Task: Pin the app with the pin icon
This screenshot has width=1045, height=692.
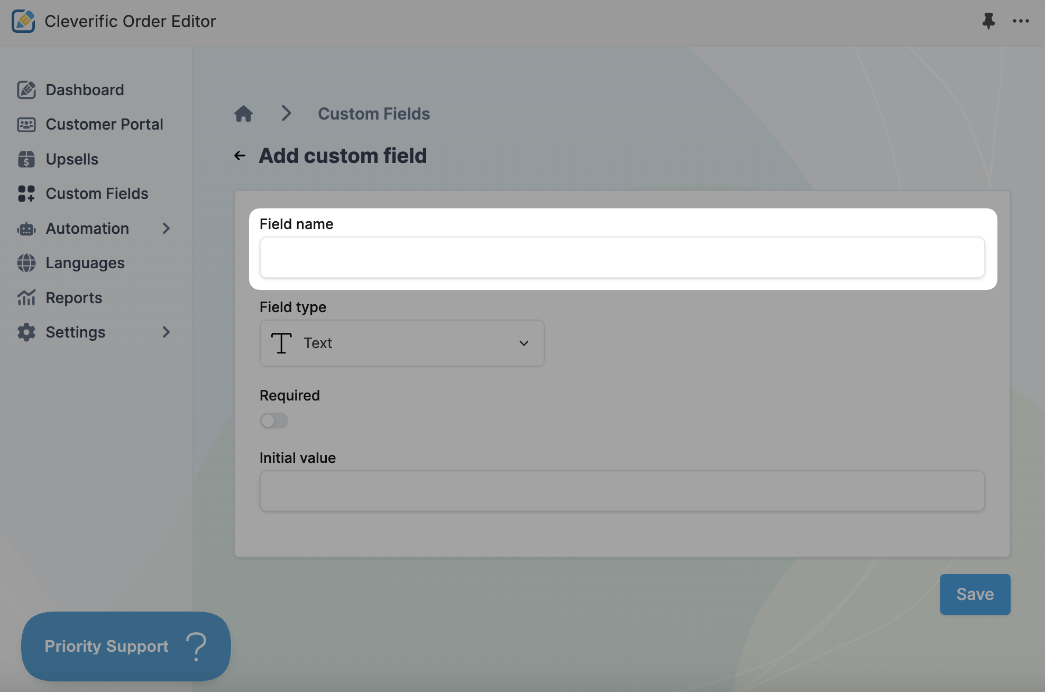Action: (x=988, y=21)
